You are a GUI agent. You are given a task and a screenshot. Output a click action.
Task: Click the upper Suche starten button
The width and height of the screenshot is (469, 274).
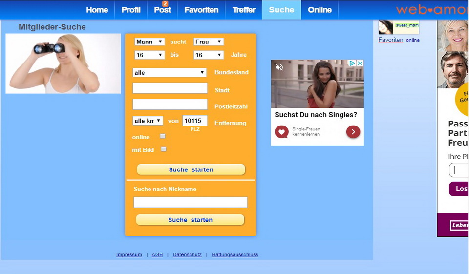(191, 169)
